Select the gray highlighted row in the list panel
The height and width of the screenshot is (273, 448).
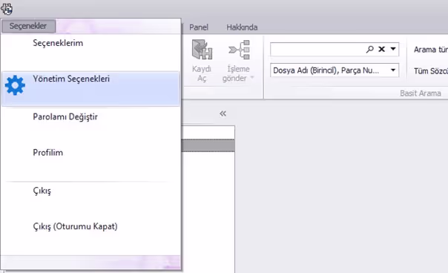208,145
